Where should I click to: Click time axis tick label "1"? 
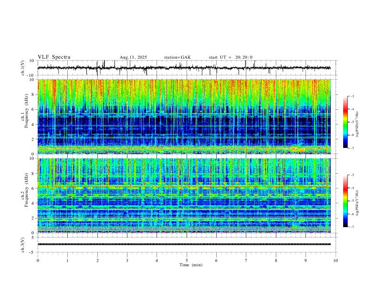click(x=67, y=261)
